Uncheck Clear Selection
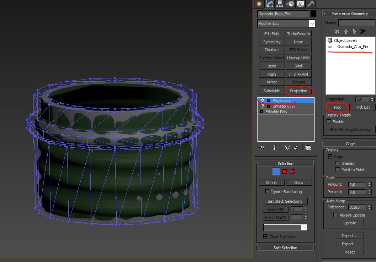376x262 pixels. tap(265, 237)
